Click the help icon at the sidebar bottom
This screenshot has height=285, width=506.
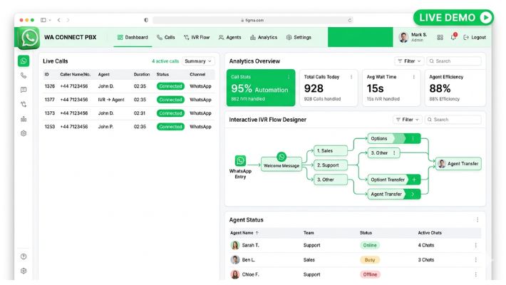click(24, 256)
